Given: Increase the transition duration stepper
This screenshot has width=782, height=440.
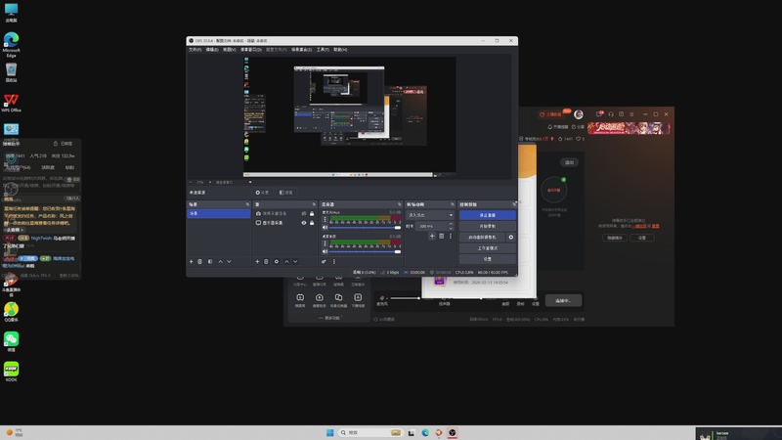Looking at the screenshot, I should (x=451, y=224).
